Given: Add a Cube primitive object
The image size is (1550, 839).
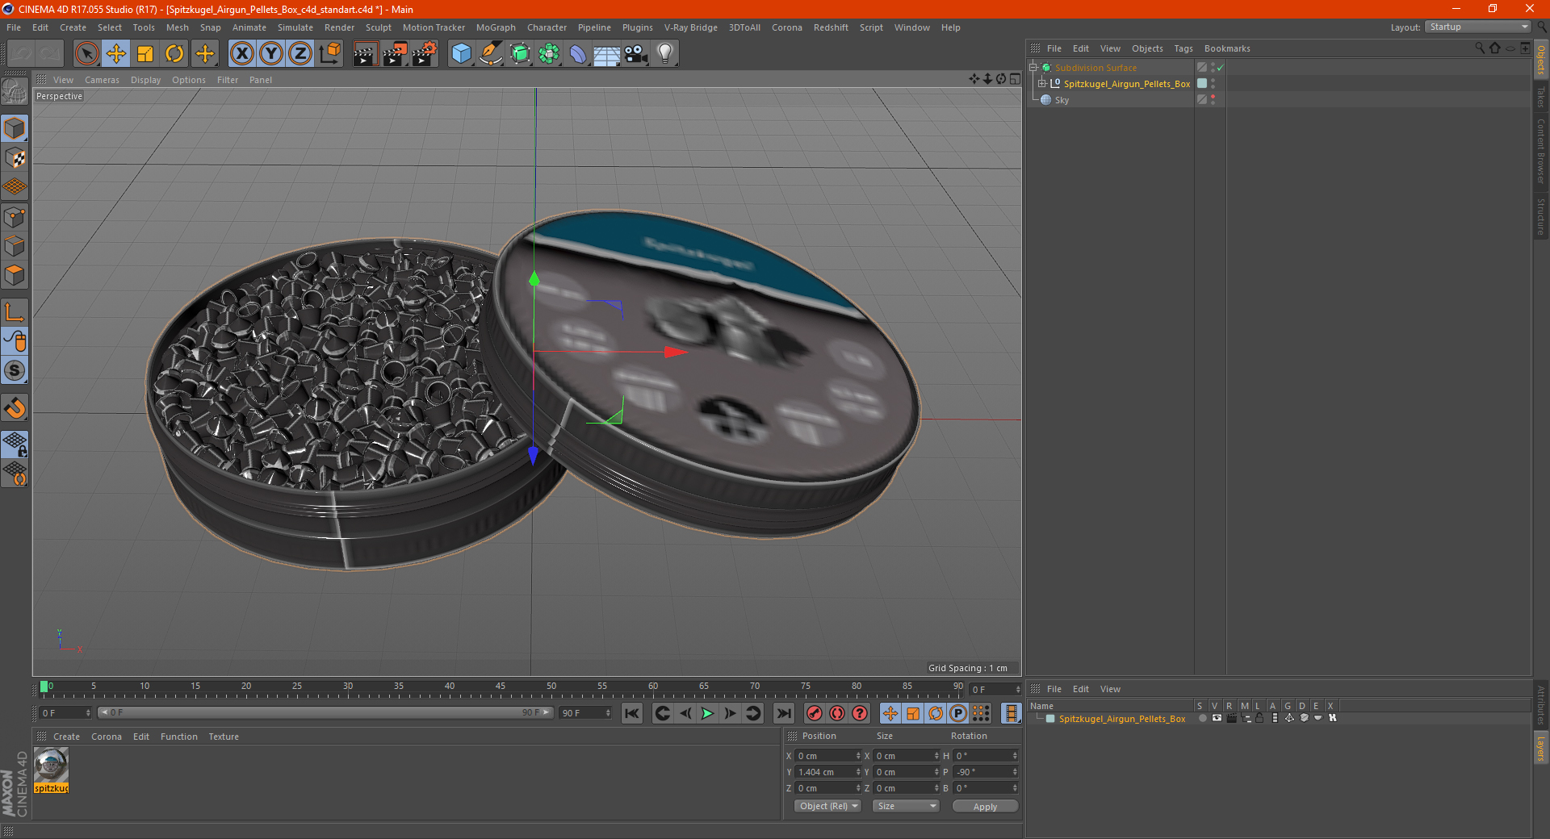Looking at the screenshot, I should click(x=461, y=54).
